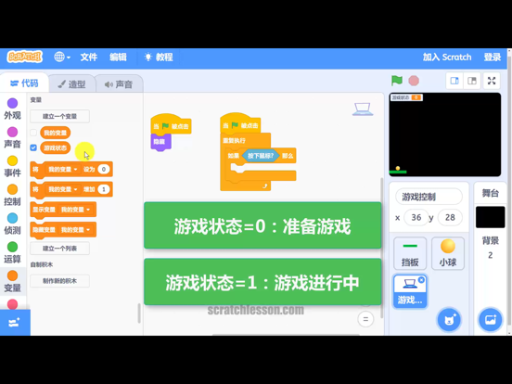Select the 变量 block category

click(12, 281)
